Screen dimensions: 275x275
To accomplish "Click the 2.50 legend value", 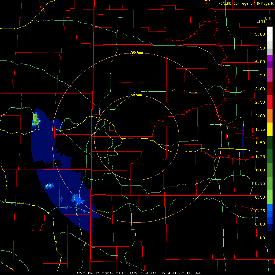I will pyautogui.click(x=260, y=102).
